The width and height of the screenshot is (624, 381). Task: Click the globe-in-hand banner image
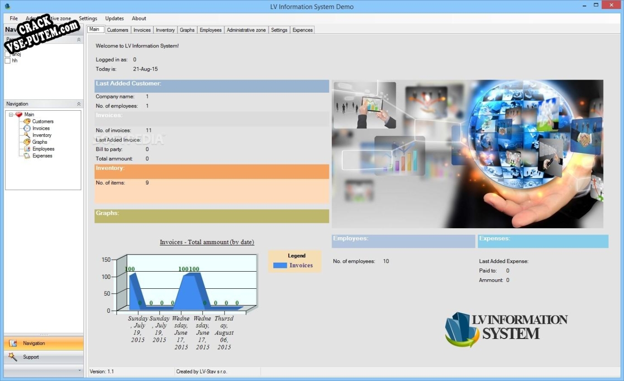pos(467,154)
